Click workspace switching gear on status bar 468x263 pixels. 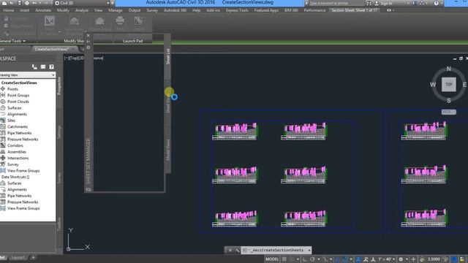401,259
